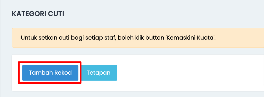Select the light blue Tetapan button
The height and width of the screenshot is (97, 264).
point(98,73)
